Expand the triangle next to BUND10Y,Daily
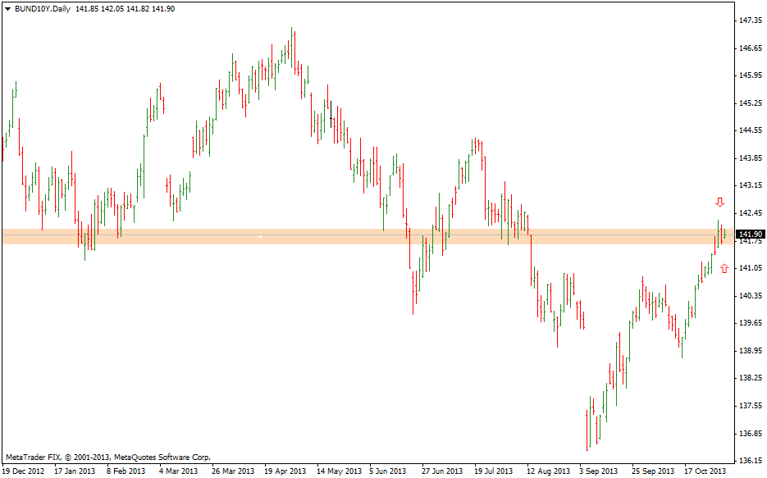 pyautogui.click(x=7, y=9)
